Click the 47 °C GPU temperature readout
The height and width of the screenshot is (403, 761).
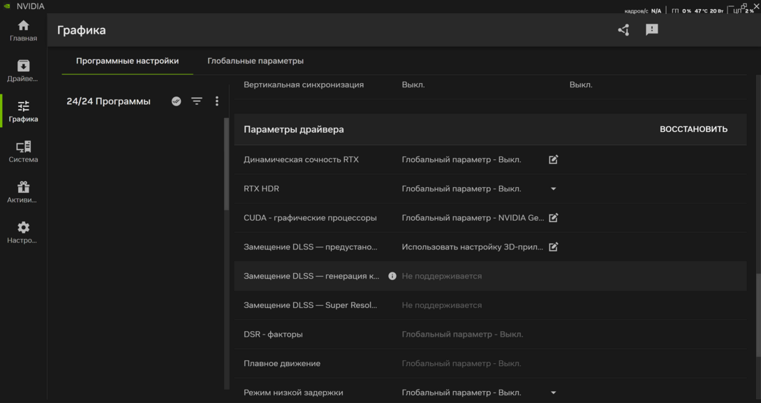click(x=701, y=10)
